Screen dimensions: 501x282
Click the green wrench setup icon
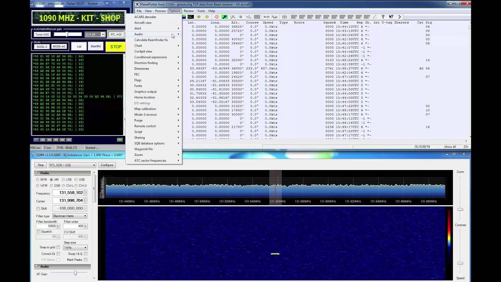click(x=224, y=17)
